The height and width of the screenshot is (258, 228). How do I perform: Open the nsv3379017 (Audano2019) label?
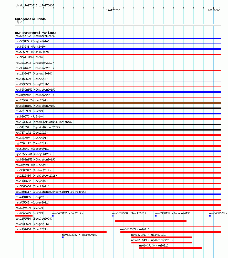point(149,235)
